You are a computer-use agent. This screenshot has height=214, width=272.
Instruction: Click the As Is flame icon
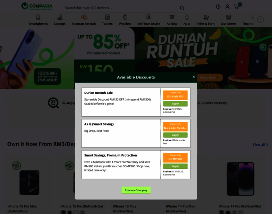click(187, 17)
